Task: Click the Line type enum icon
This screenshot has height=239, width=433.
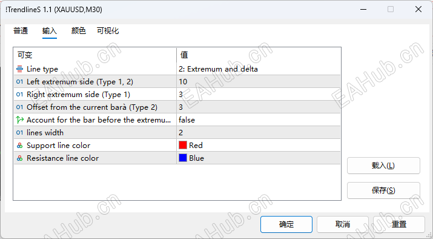Action: click(x=19, y=69)
